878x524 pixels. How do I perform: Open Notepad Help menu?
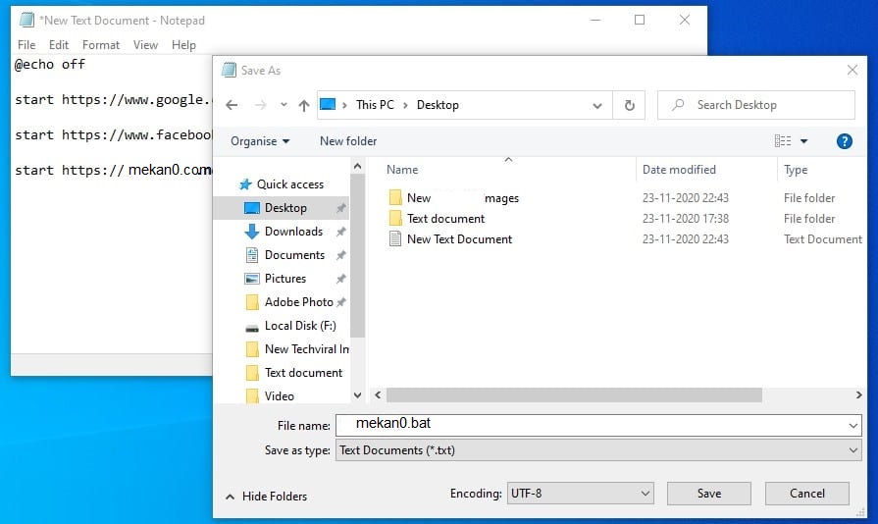(x=183, y=45)
